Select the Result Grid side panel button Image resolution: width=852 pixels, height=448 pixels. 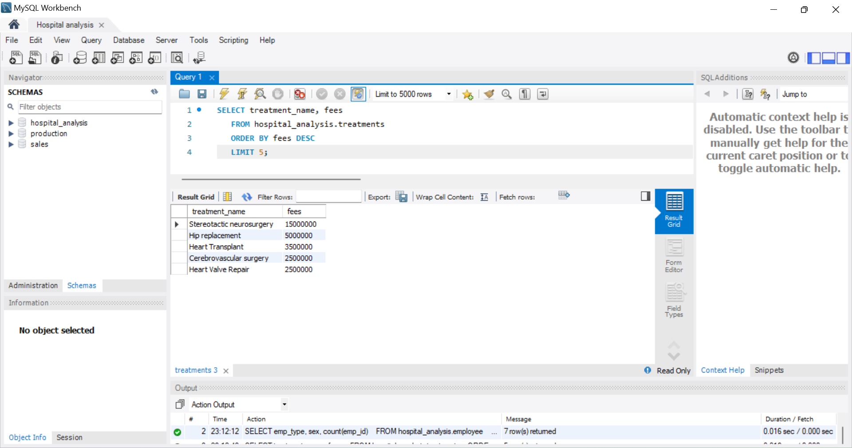click(674, 211)
